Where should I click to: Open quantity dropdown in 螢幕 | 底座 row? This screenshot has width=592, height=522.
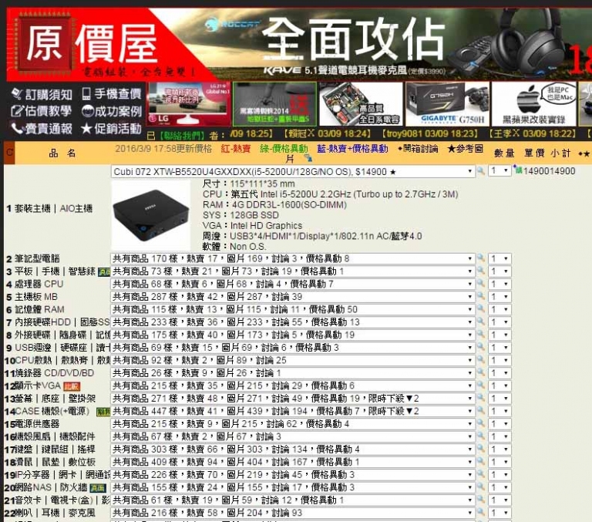499,399
